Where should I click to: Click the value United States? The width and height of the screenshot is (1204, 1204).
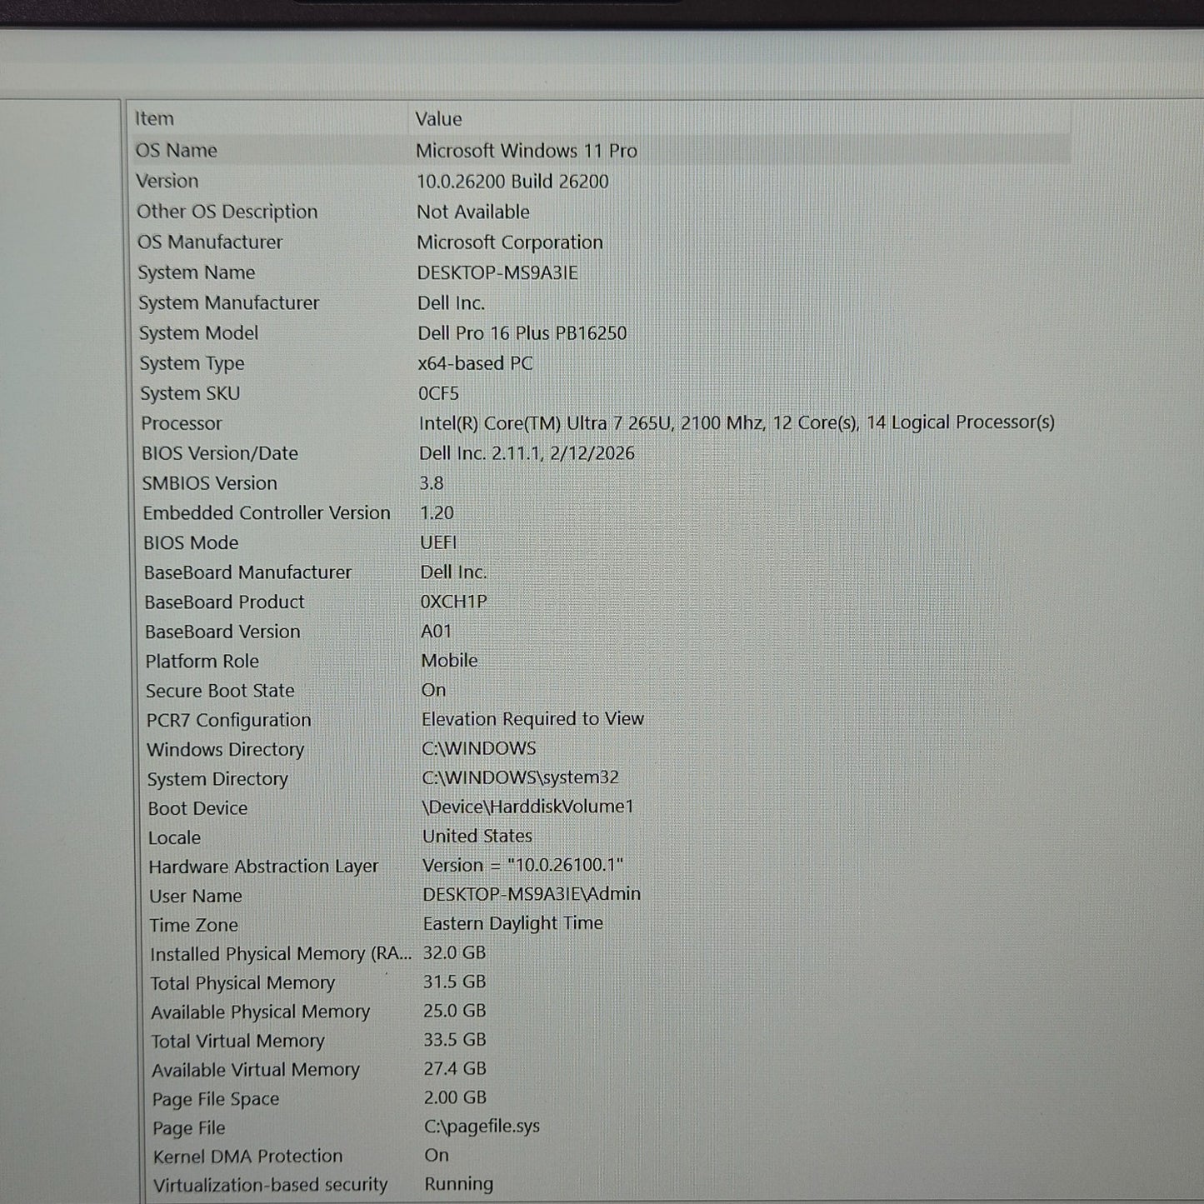tap(477, 836)
